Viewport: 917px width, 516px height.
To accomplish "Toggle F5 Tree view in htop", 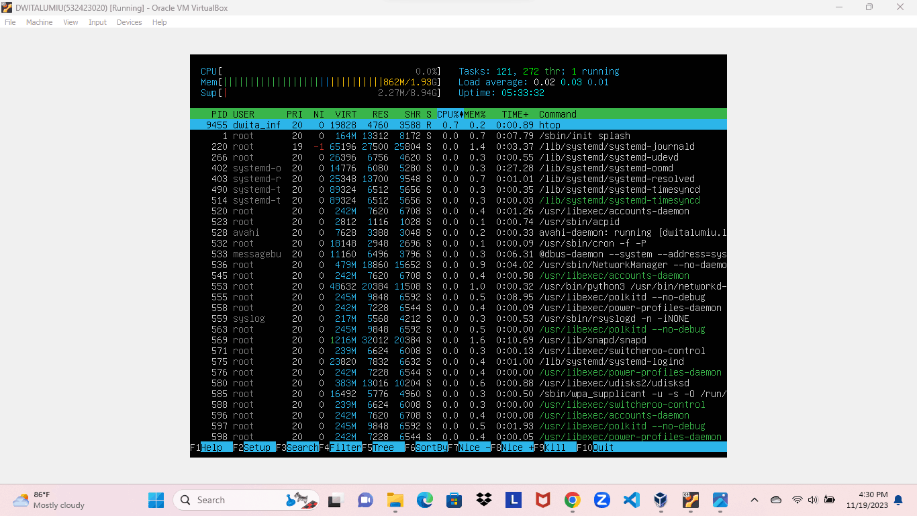I will [383, 447].
